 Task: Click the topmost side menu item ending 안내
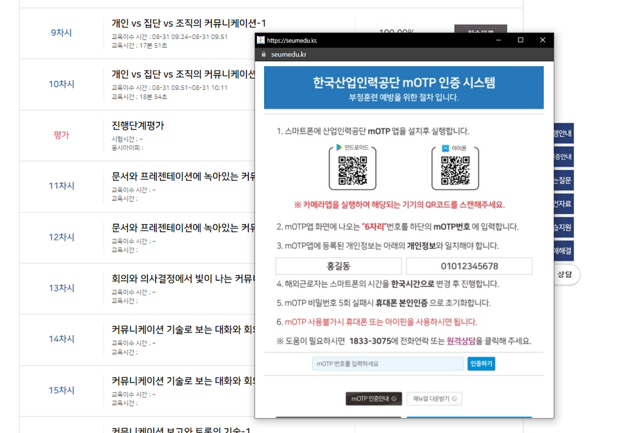(x=564, y=134)
